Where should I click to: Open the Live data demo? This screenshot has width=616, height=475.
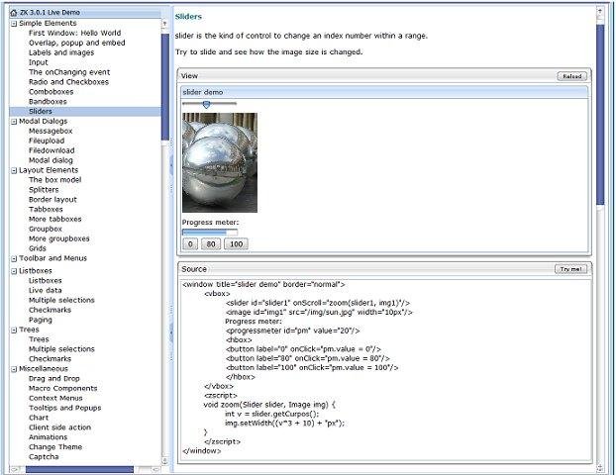(x=46, y=291)
